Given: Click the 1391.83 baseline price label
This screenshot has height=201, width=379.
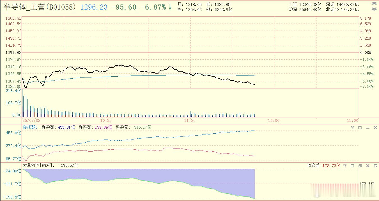Looking at the screenshot, I should [13, 52].
